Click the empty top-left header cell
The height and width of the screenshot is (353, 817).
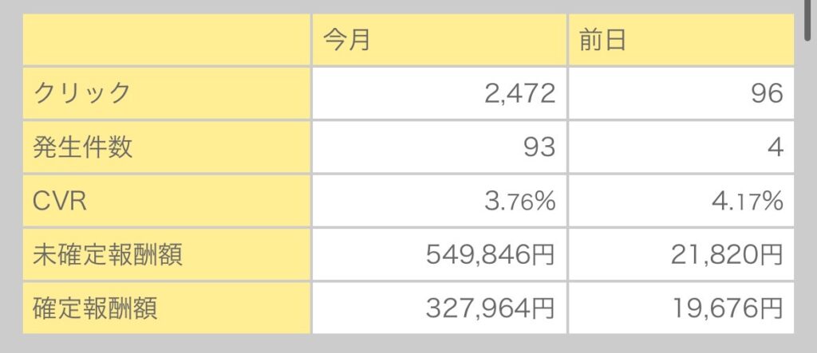166,40
